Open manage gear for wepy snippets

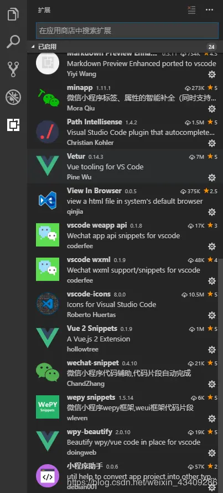coord(212,419)
